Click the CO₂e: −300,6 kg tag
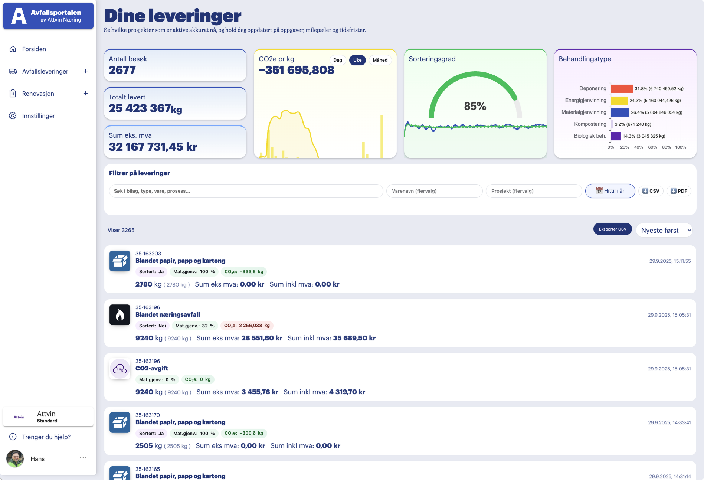 (244, 433)
